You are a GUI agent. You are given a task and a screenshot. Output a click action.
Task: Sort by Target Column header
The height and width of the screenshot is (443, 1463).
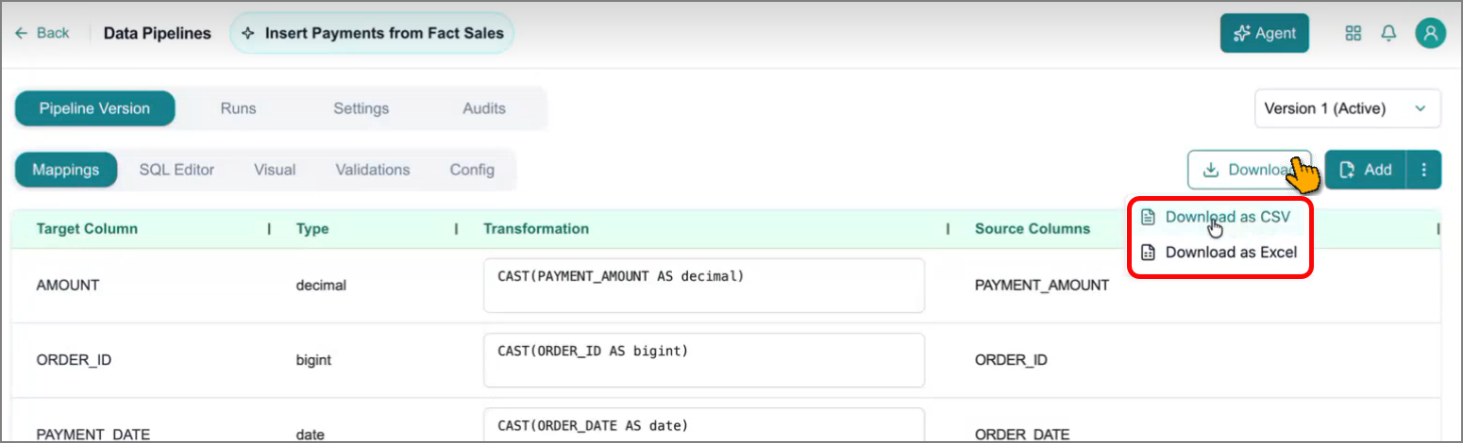click(x=87, y=228)
